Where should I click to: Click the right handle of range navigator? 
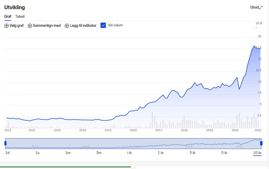pos(261,143)
